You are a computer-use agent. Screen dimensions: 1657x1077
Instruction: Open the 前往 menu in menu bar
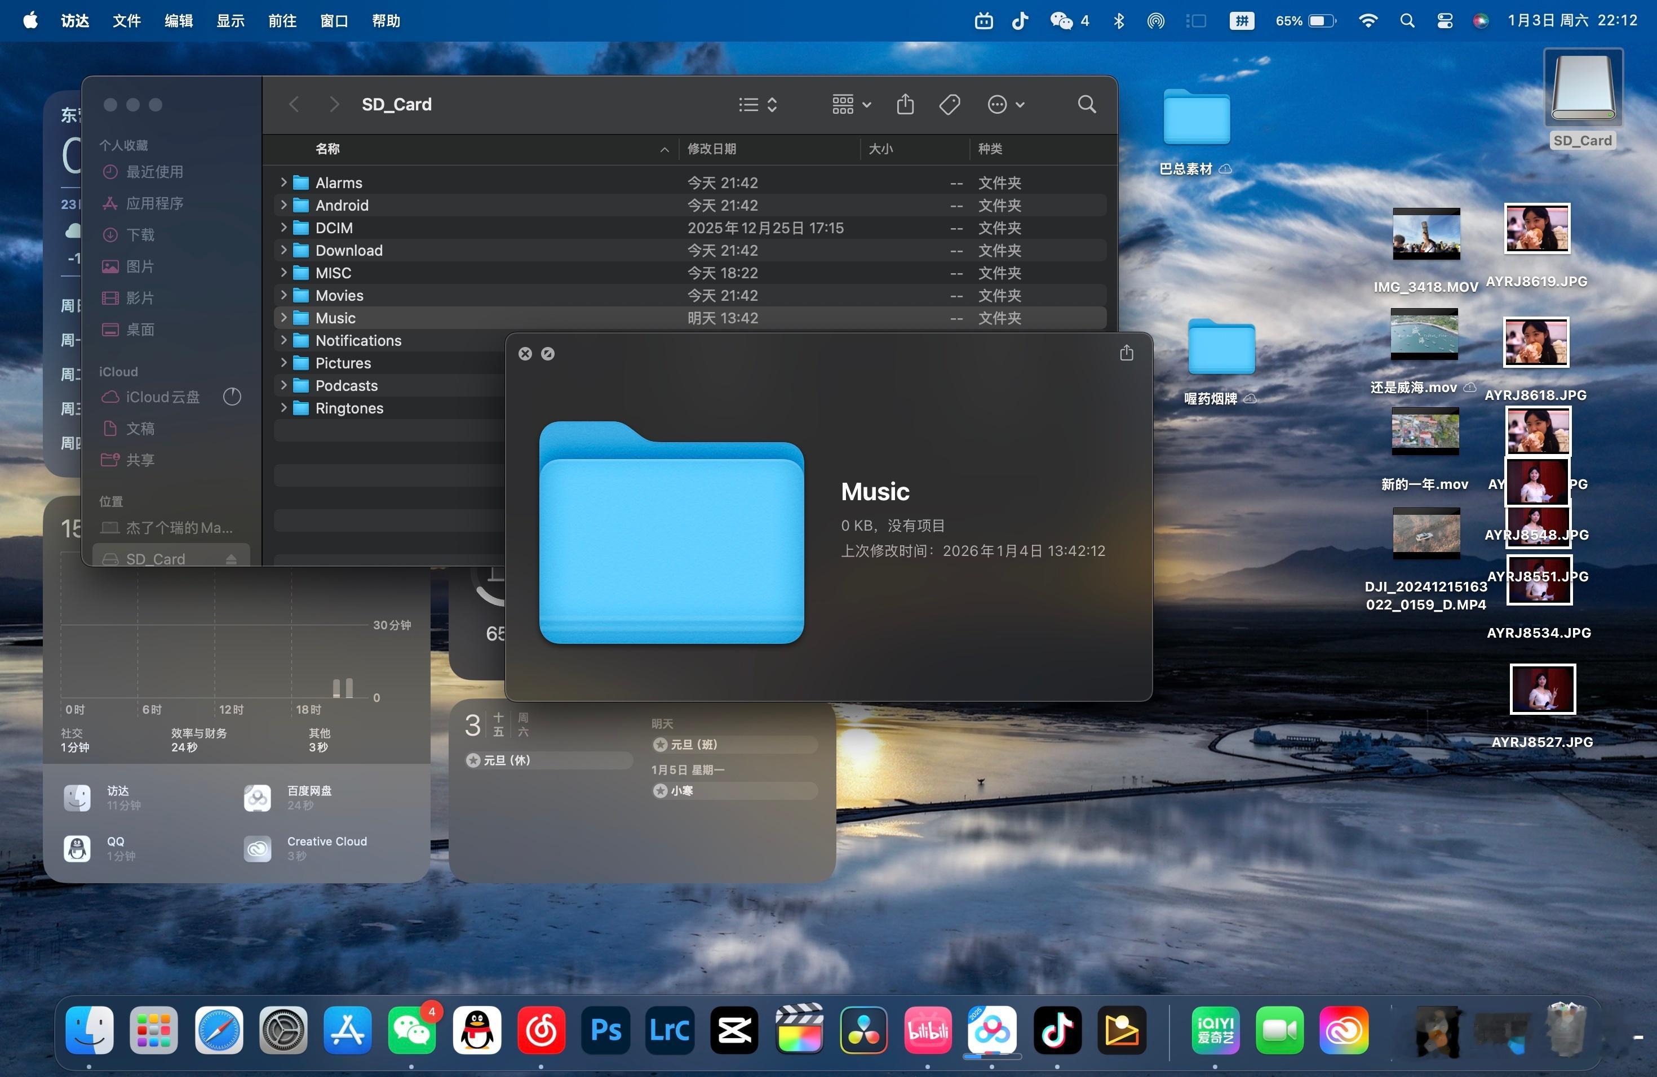(x=282, y=21)
